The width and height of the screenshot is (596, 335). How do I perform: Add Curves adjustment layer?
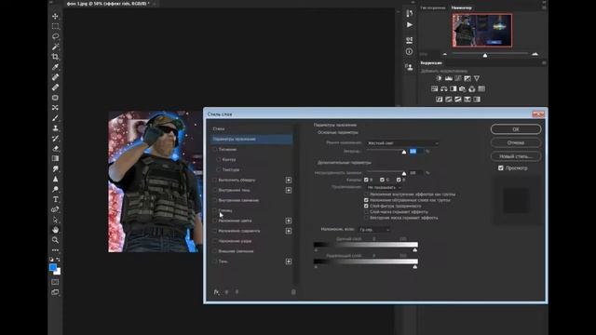458,78
